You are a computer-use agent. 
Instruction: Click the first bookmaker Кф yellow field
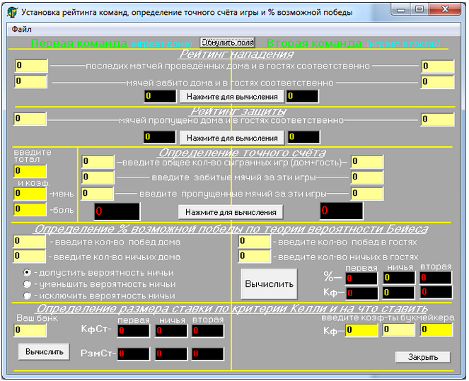coord(361,330)
